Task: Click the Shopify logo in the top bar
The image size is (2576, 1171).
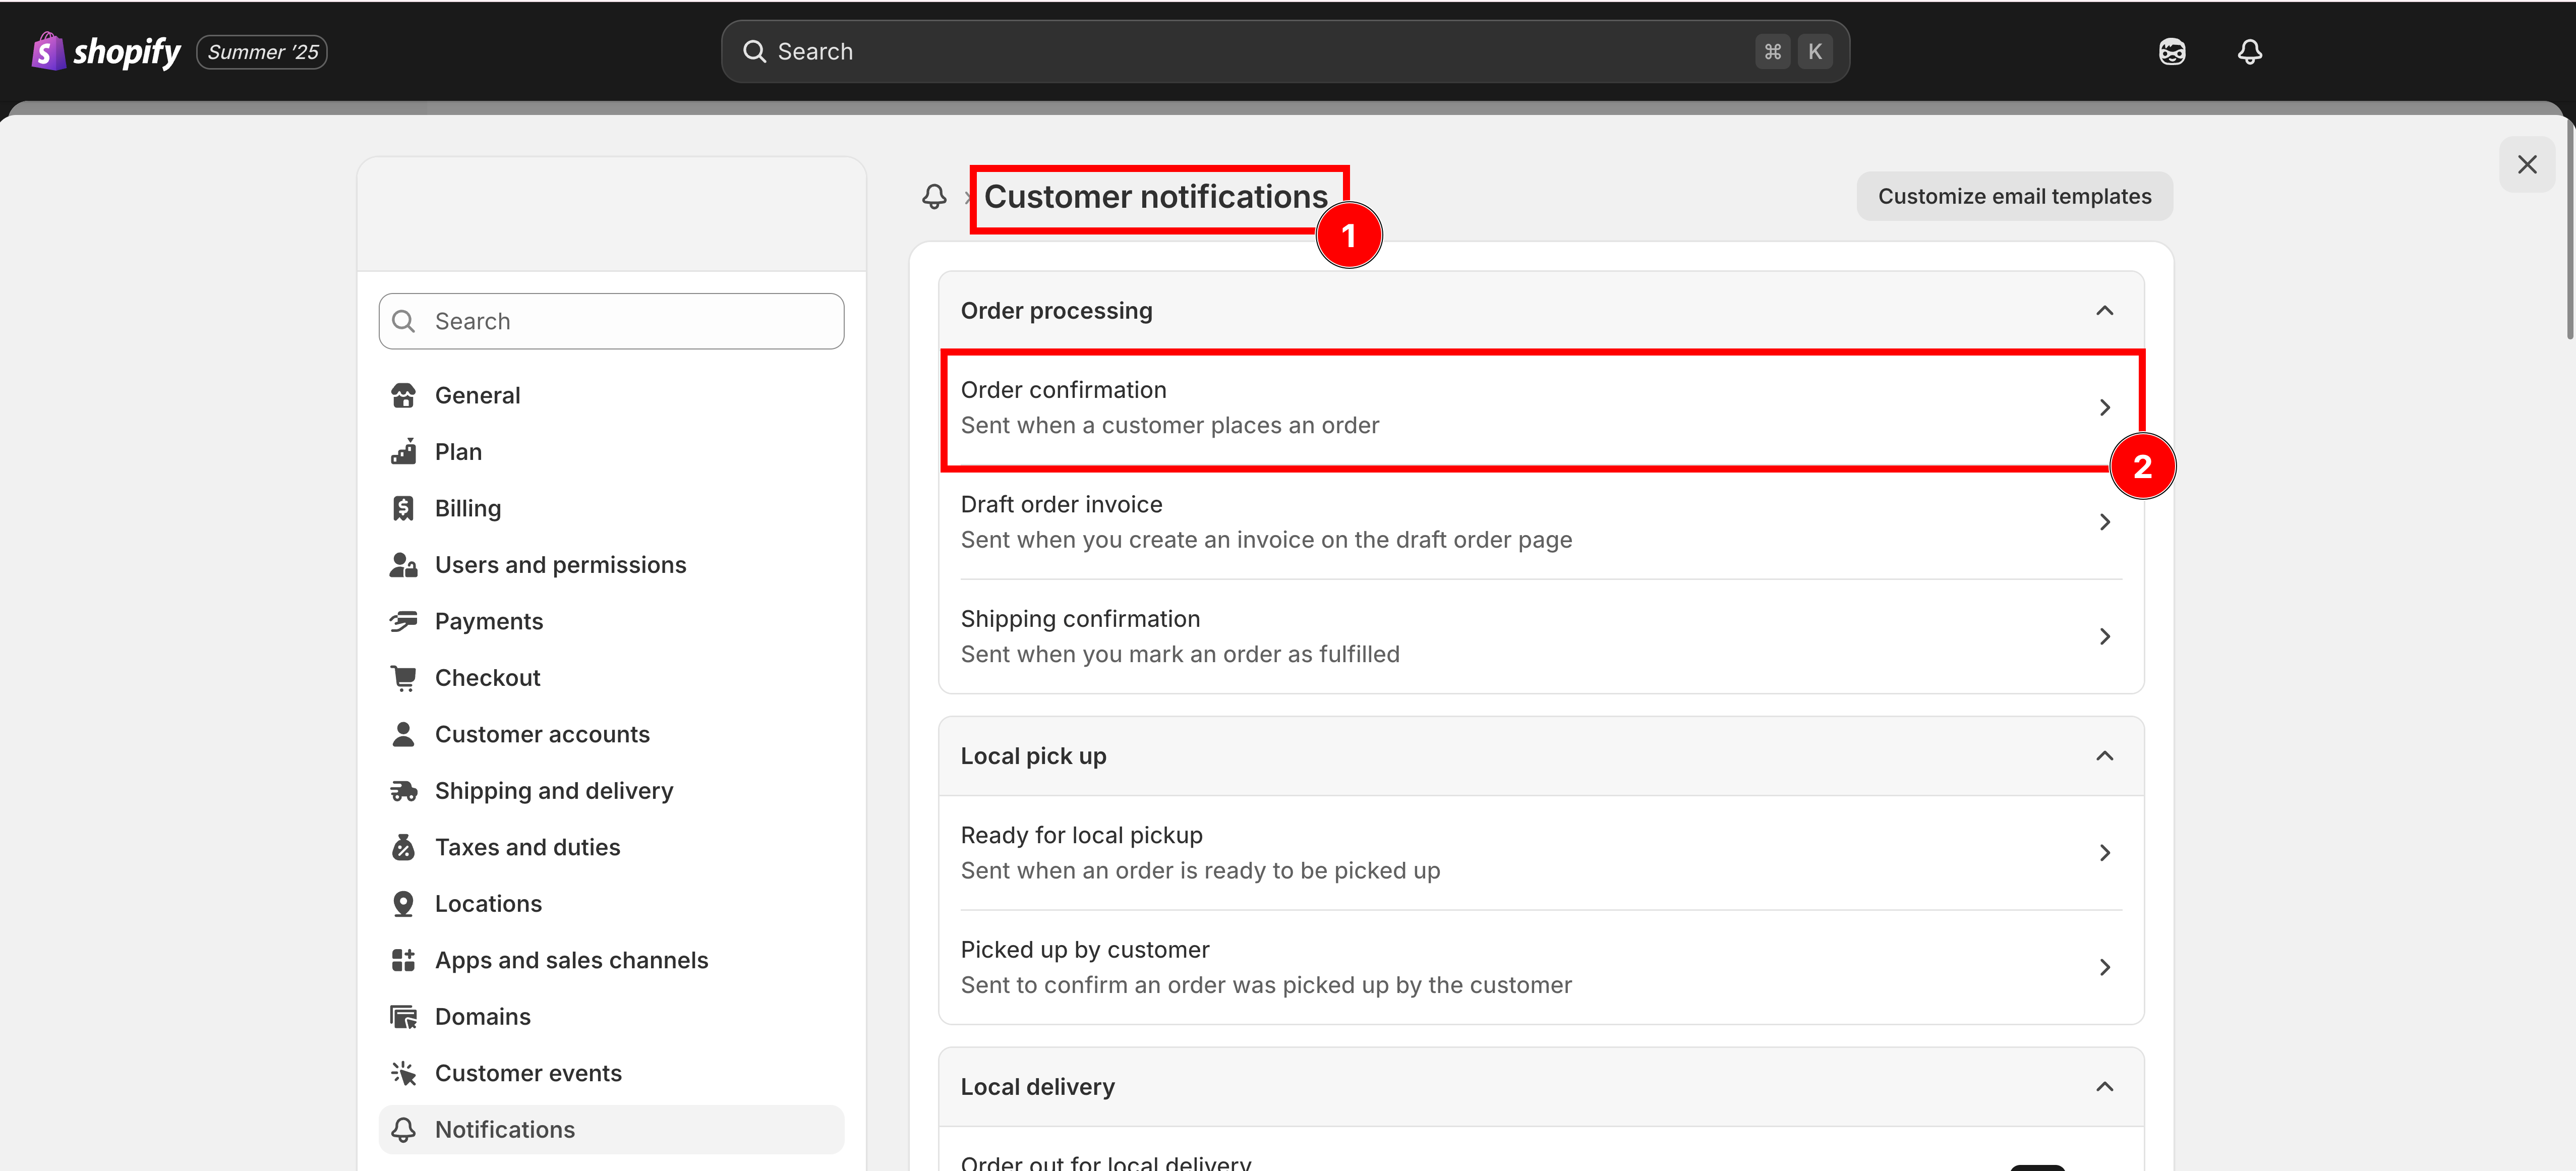Action: [x=106, y=51]
